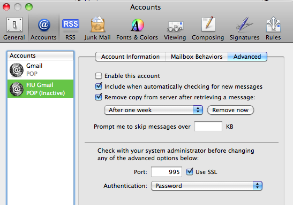Open the Junk Mail preferences
Viewport: 293px width, 205px height.
(x=97, y=28)
